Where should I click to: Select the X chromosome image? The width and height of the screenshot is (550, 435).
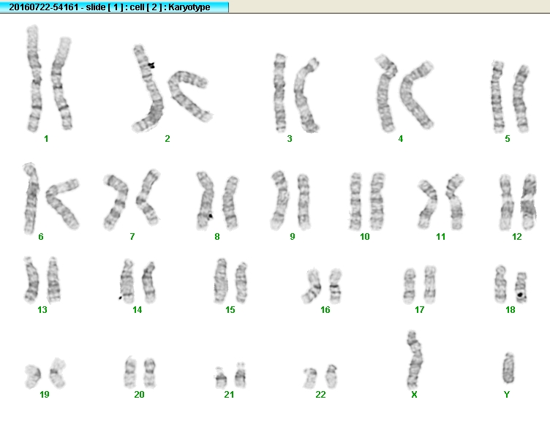coord(415,360)
